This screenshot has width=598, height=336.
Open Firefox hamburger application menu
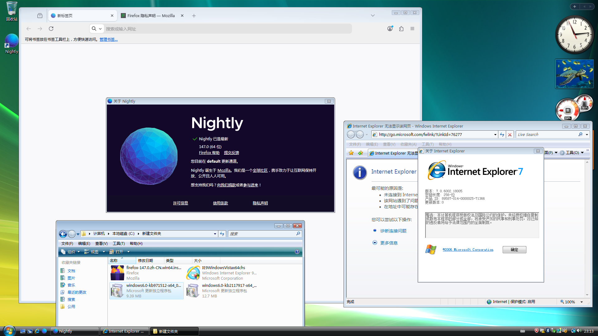412,29
